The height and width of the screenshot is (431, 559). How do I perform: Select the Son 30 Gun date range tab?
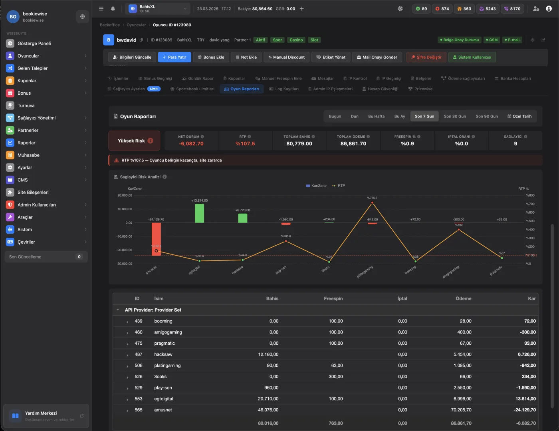(x=455, y=116)
